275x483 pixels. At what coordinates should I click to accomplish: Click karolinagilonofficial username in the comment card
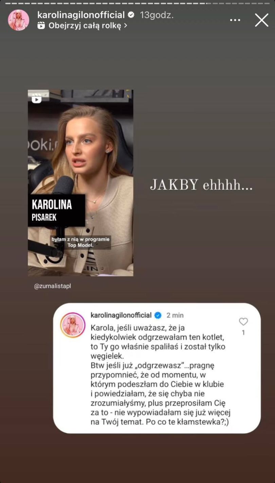click(121, 315)
